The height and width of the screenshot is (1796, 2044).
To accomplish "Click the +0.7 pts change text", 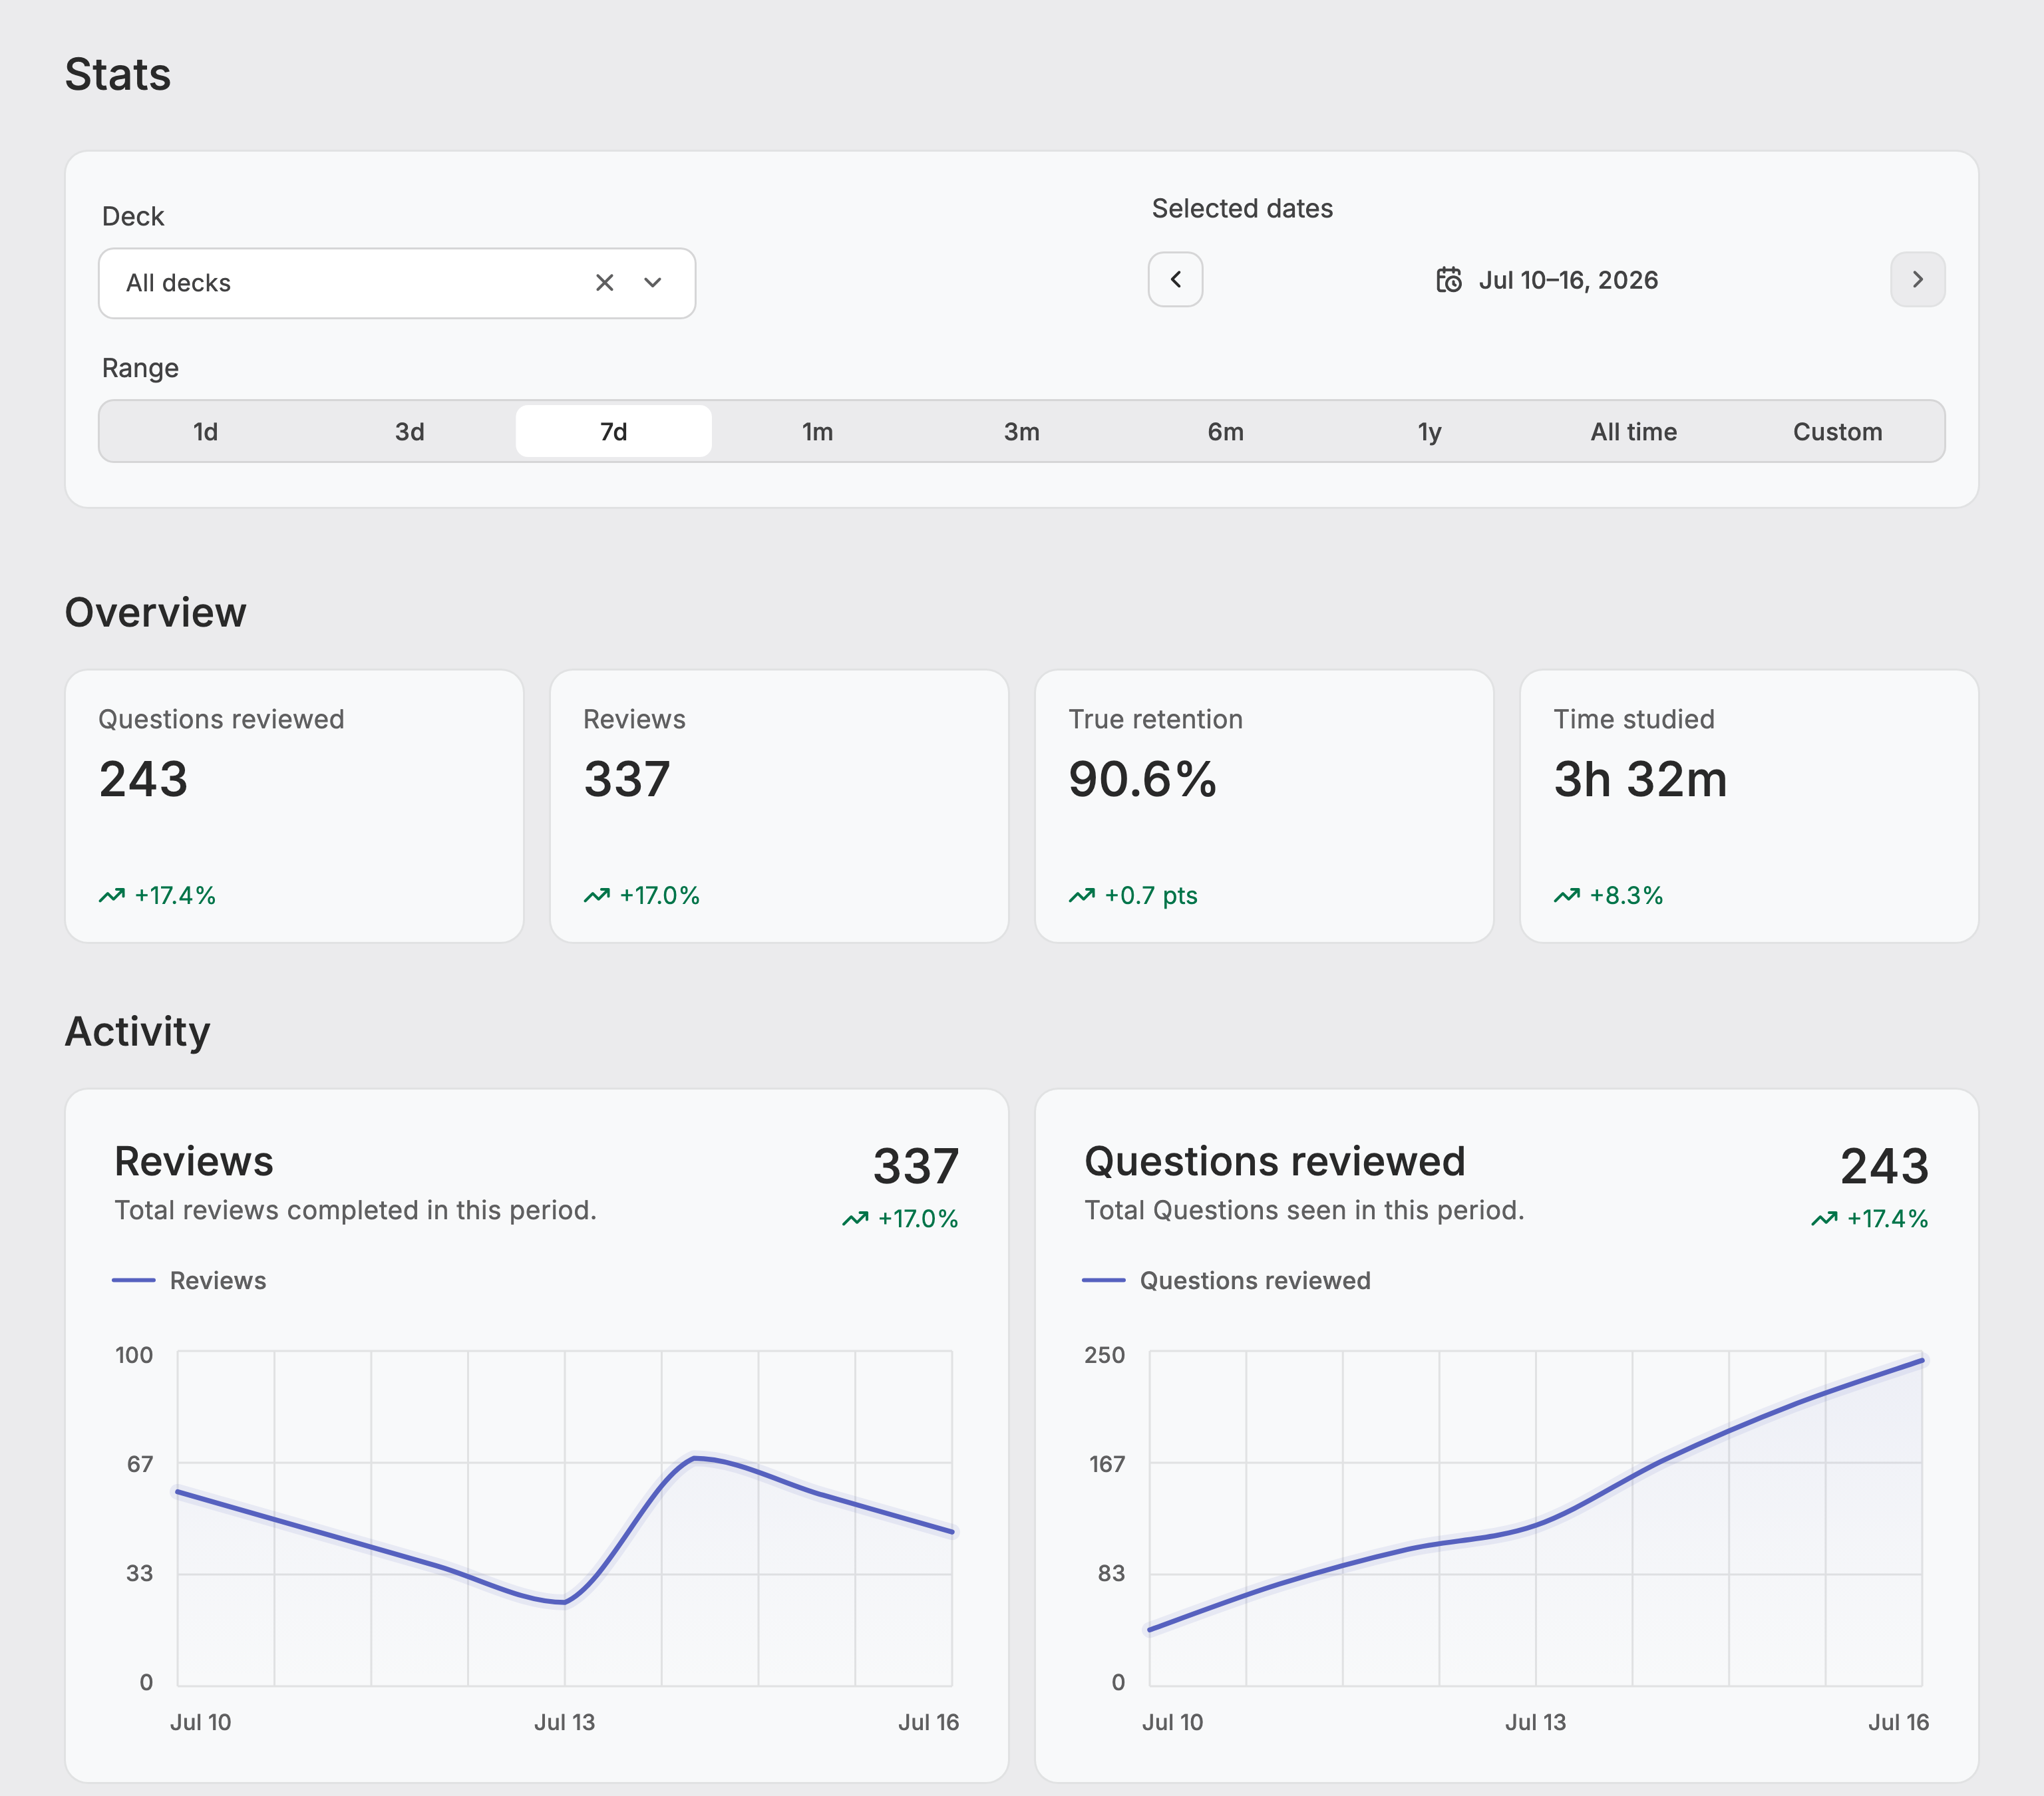I will point(1151,895).
